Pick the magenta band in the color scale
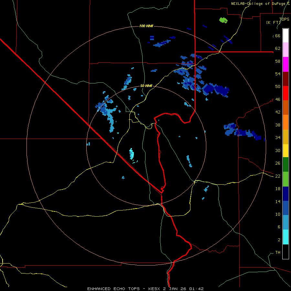291x291 pixels. point(286,64)
